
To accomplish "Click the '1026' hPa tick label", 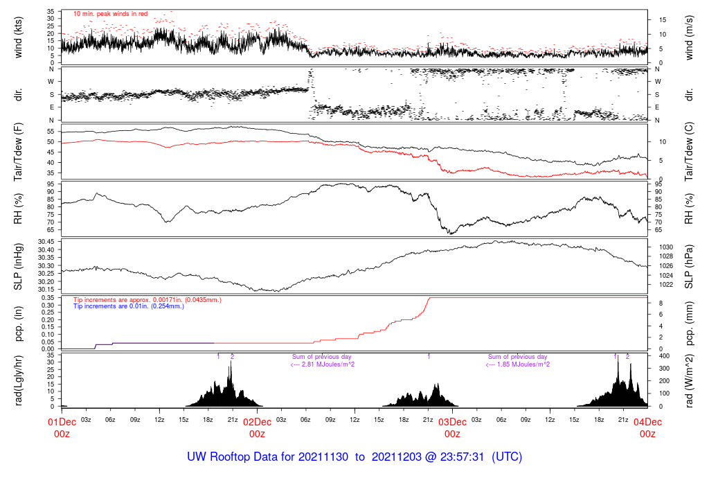I will (x=666, y=266).
